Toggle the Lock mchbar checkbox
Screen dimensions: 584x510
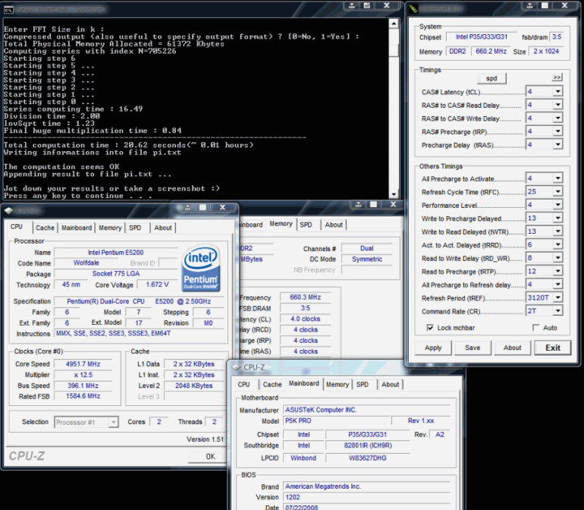click(430, 328)
